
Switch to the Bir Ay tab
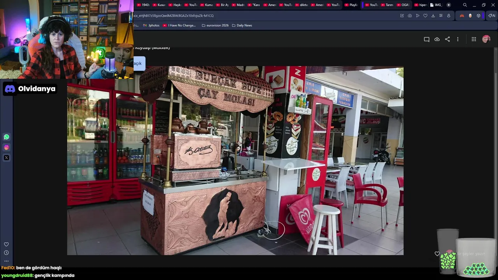(222, 5)
